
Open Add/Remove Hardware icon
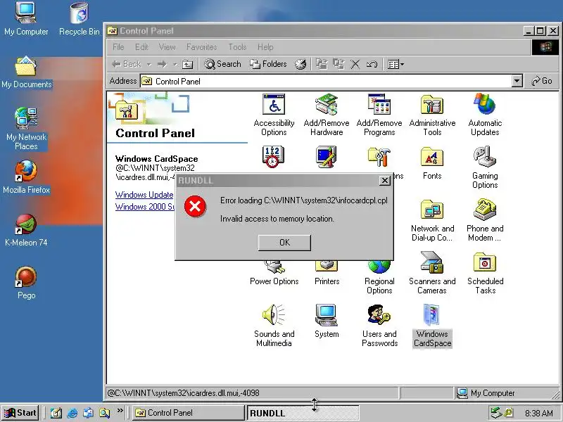click(x=327, y=115)
